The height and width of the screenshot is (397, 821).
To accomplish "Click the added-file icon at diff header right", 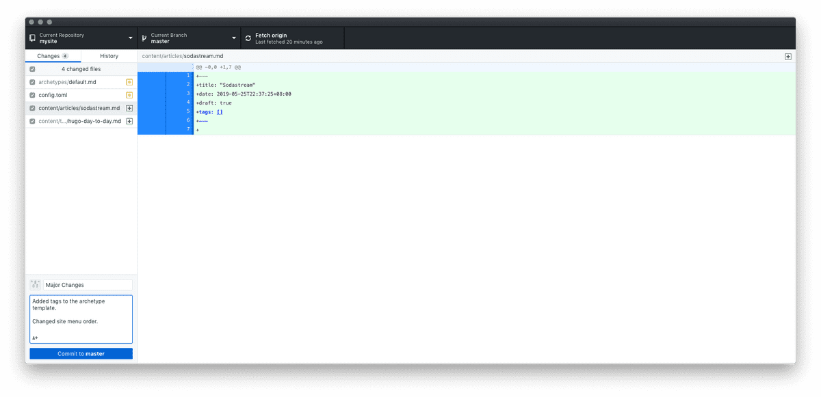I will [788, 56].
